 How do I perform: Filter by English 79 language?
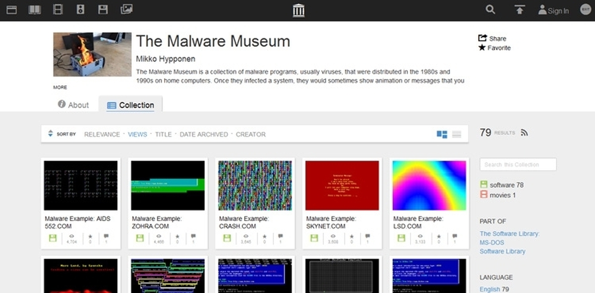[x=494, y=289]
